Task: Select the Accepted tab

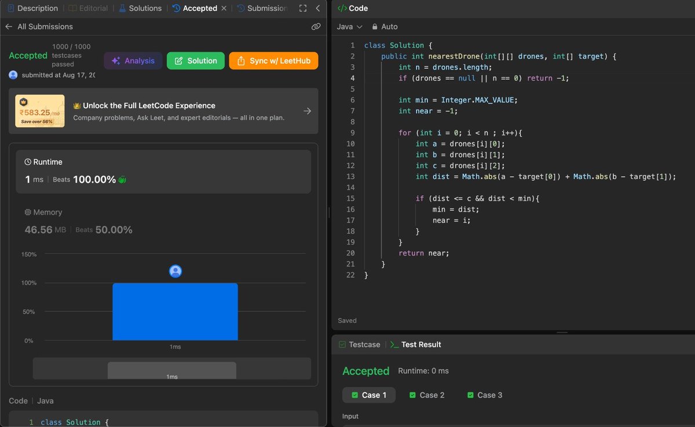Action: click(x=195, y=8)
